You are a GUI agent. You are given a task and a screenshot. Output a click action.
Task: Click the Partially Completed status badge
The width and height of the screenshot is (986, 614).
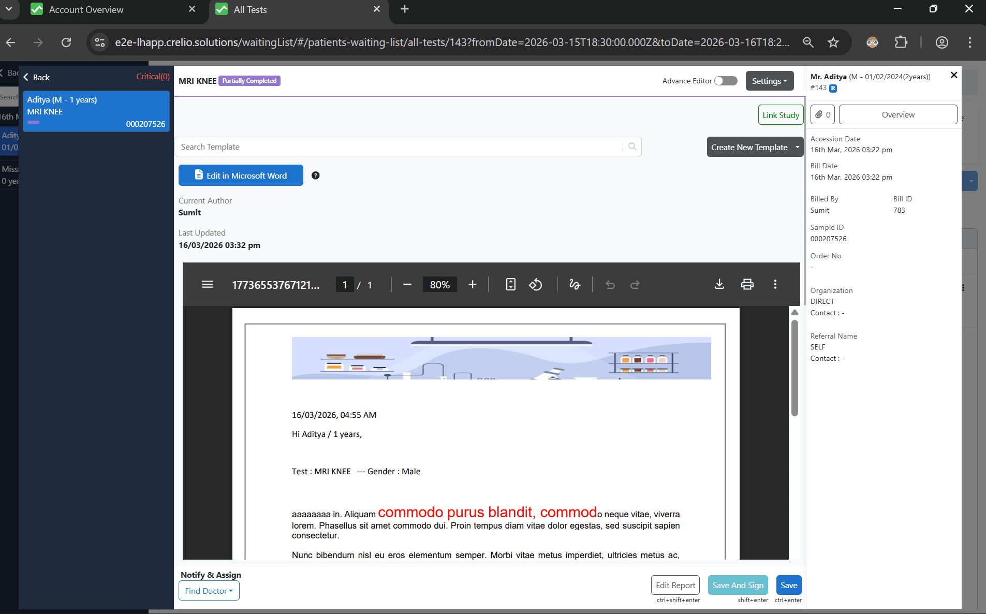249,81
